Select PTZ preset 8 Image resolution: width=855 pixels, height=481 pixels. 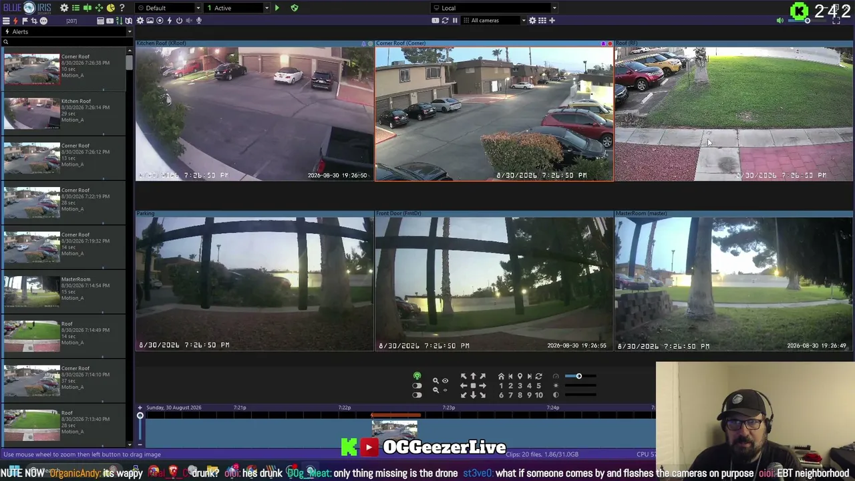520,395
